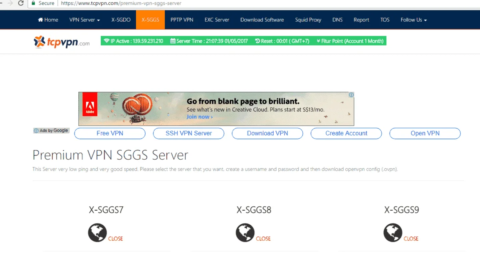
Task: Click the tcpvpn.com logo
Action: pos(62,42)
